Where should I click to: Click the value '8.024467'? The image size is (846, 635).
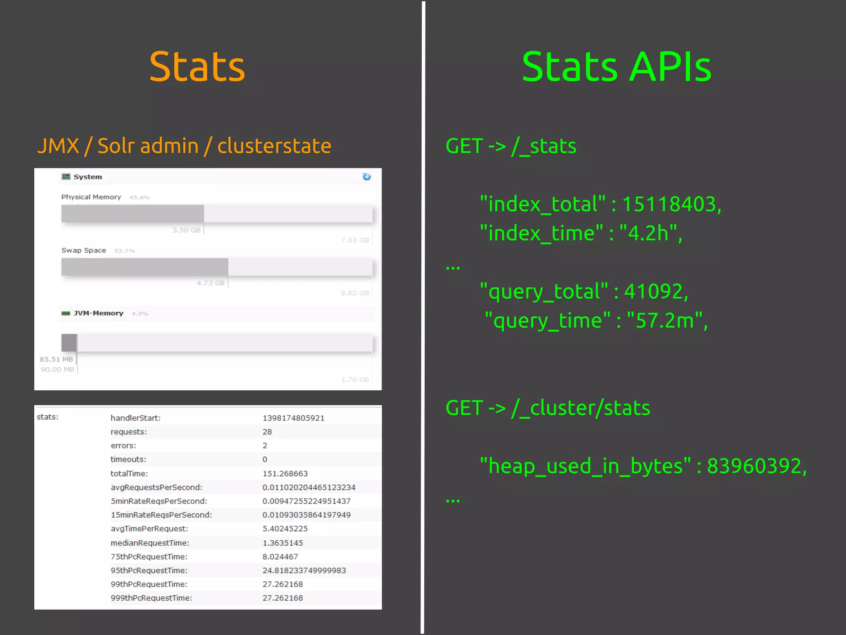[280, 557]
